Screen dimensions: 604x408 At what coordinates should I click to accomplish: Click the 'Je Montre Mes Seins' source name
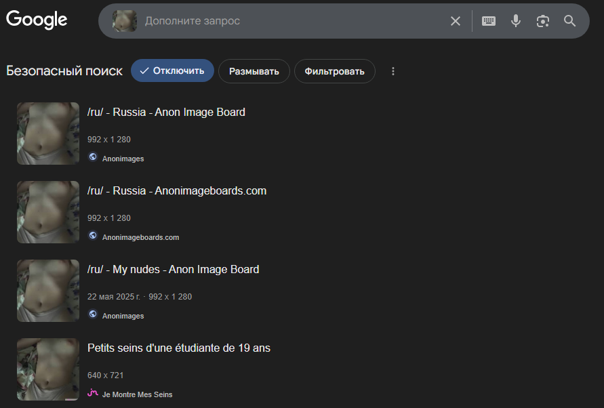click(137, 394)
